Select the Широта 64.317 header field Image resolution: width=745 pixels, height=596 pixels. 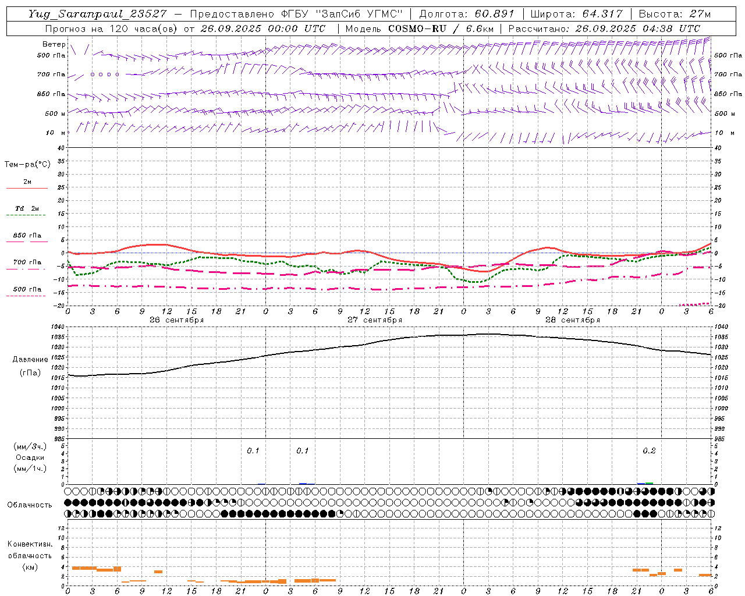pyautogui.click(x=577, y=14)
